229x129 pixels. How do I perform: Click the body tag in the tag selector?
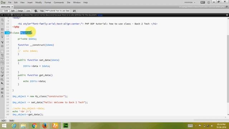[11, 121]
